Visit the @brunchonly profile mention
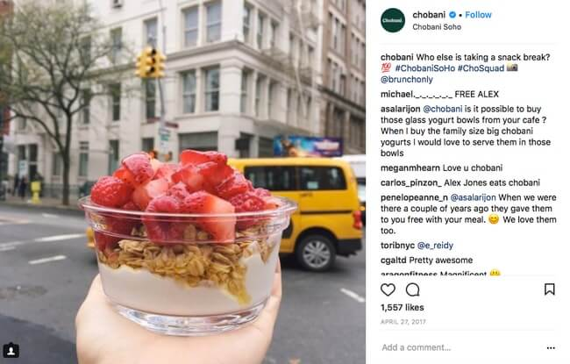The width and height of the screenshot is (570, 364). click(x=407, y=79)
